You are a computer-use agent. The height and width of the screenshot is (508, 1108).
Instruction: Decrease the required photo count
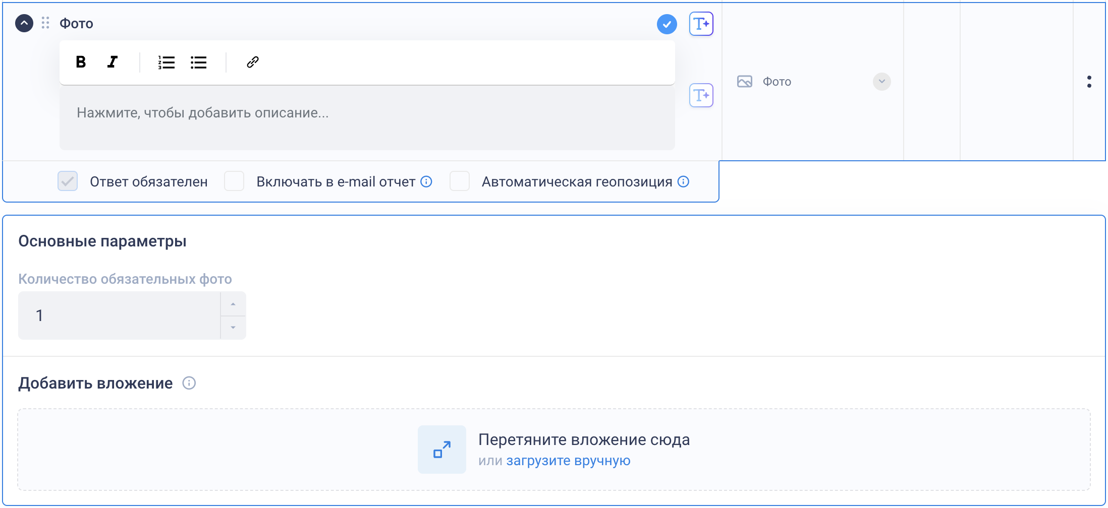[x=233, y=328]
